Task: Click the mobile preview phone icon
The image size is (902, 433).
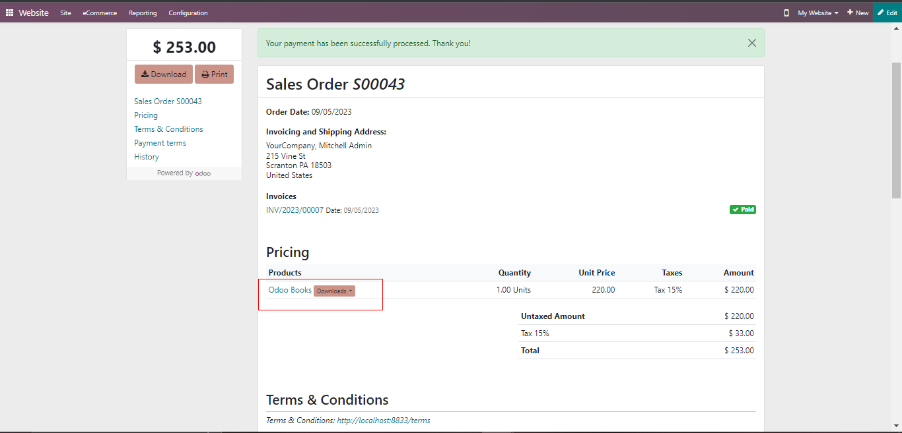Action: pos(786,13)
